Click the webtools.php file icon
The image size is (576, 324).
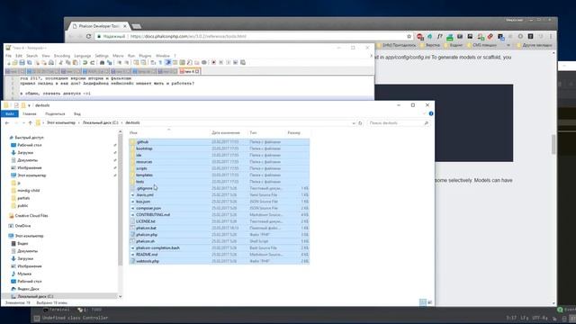132,261
